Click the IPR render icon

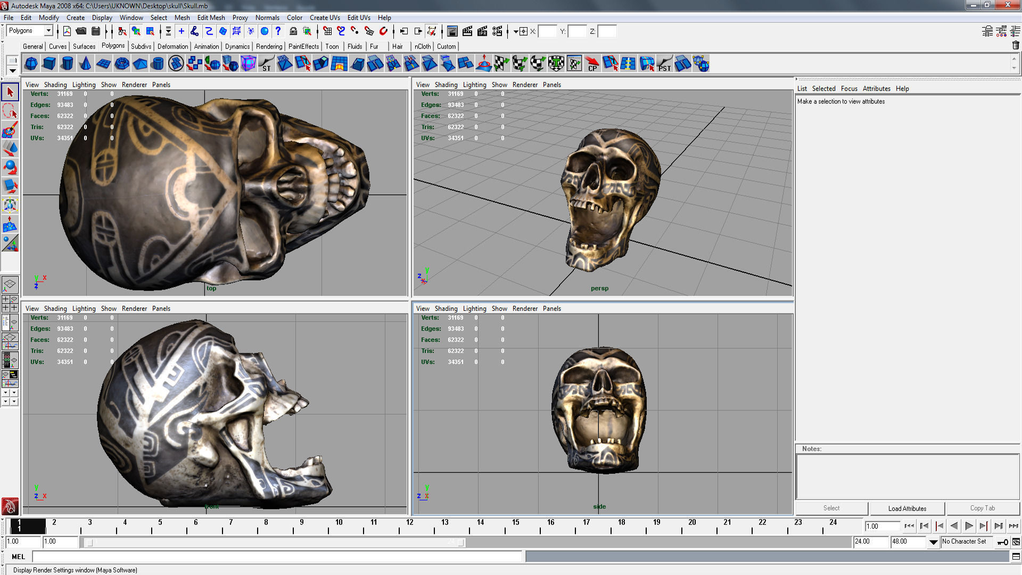(x=482, y=31)
